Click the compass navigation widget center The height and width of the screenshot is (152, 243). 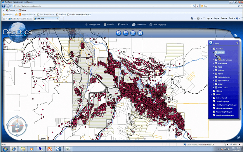[x=17, y=125]
